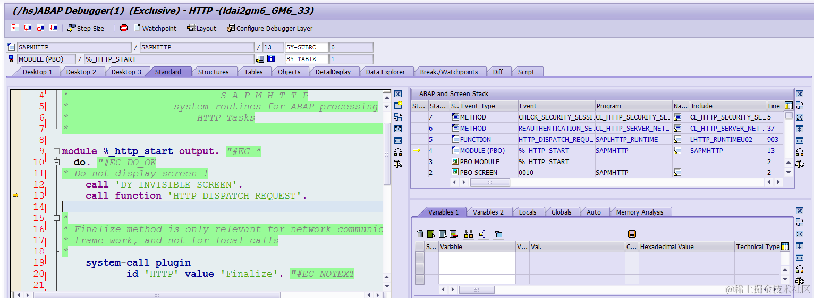The width and height of the screenshot is (814, 298).
Task: Collapse the do block on line 10
Action: point(56,163)
